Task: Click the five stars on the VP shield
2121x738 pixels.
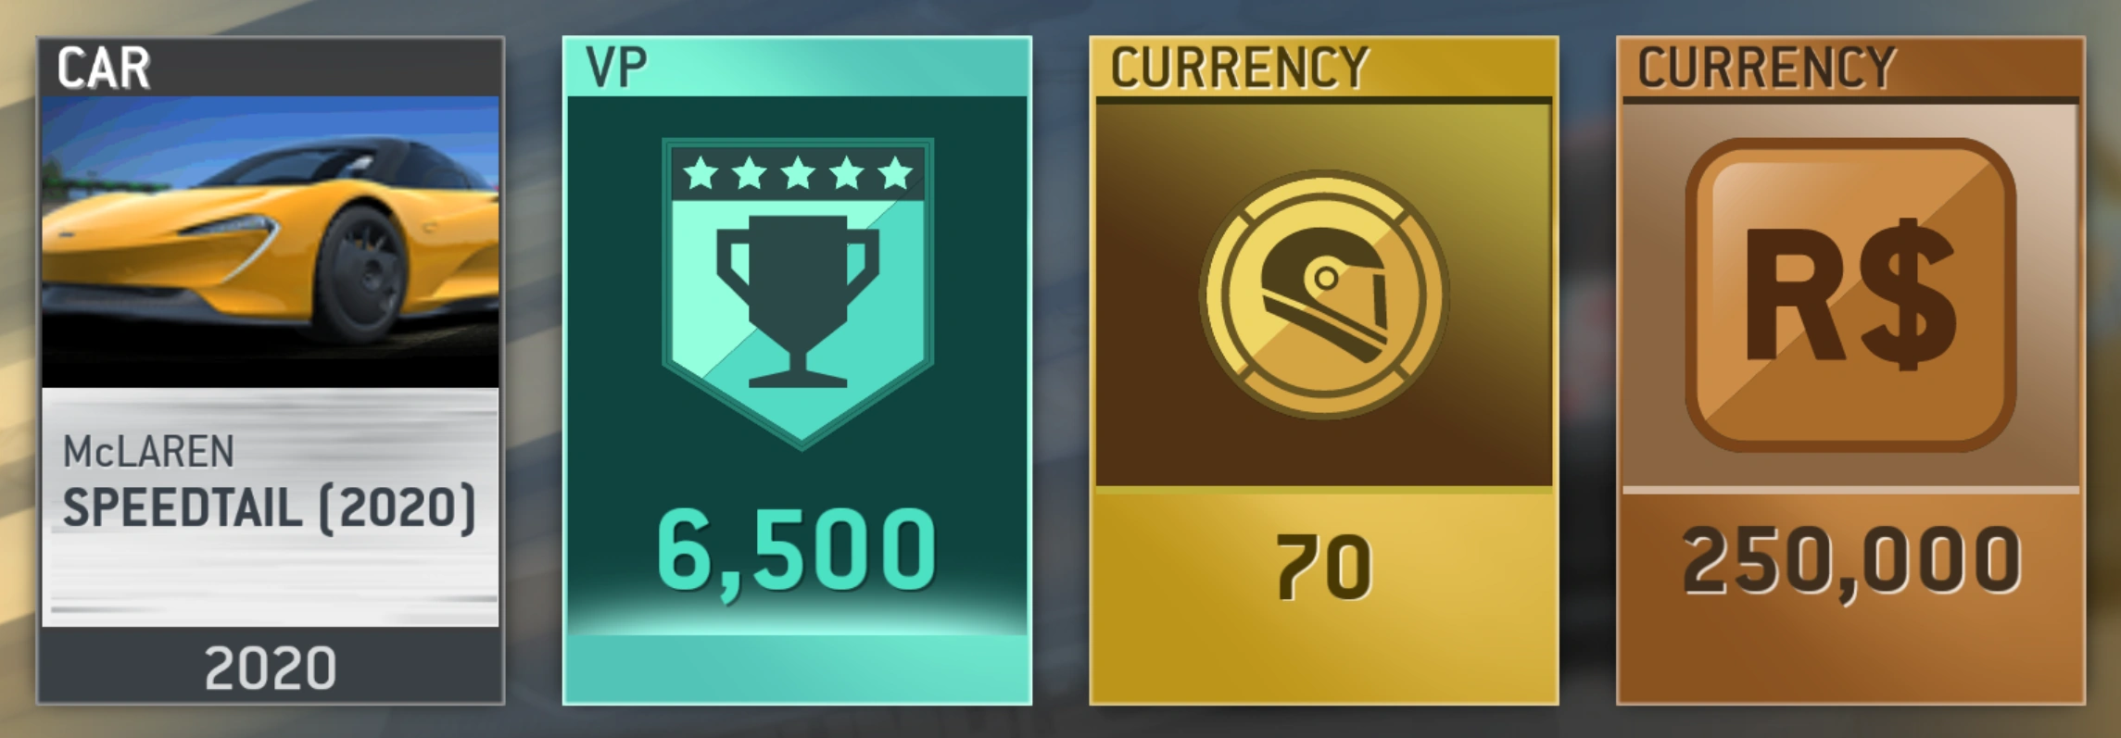Action: 798,173
